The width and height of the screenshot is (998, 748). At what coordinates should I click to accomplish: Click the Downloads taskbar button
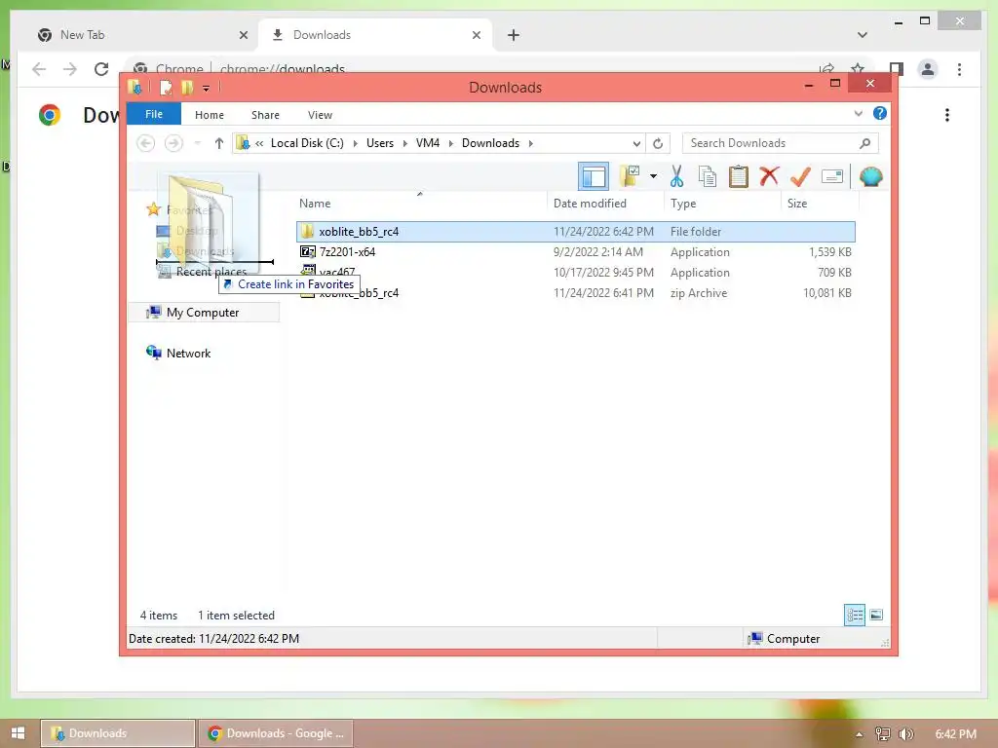(x=118, y=733)
